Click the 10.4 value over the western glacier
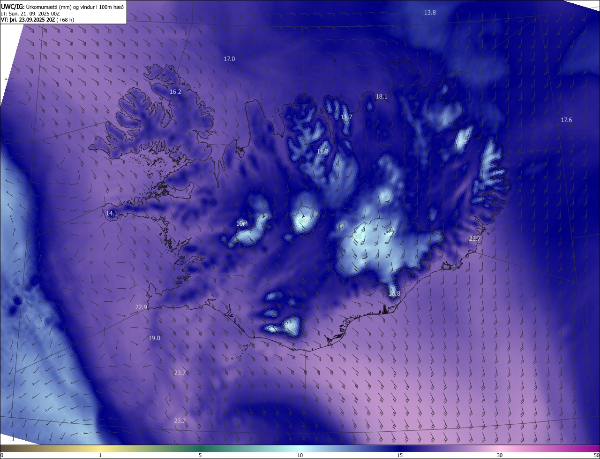600x459 pixels. (x=242, y=224)
